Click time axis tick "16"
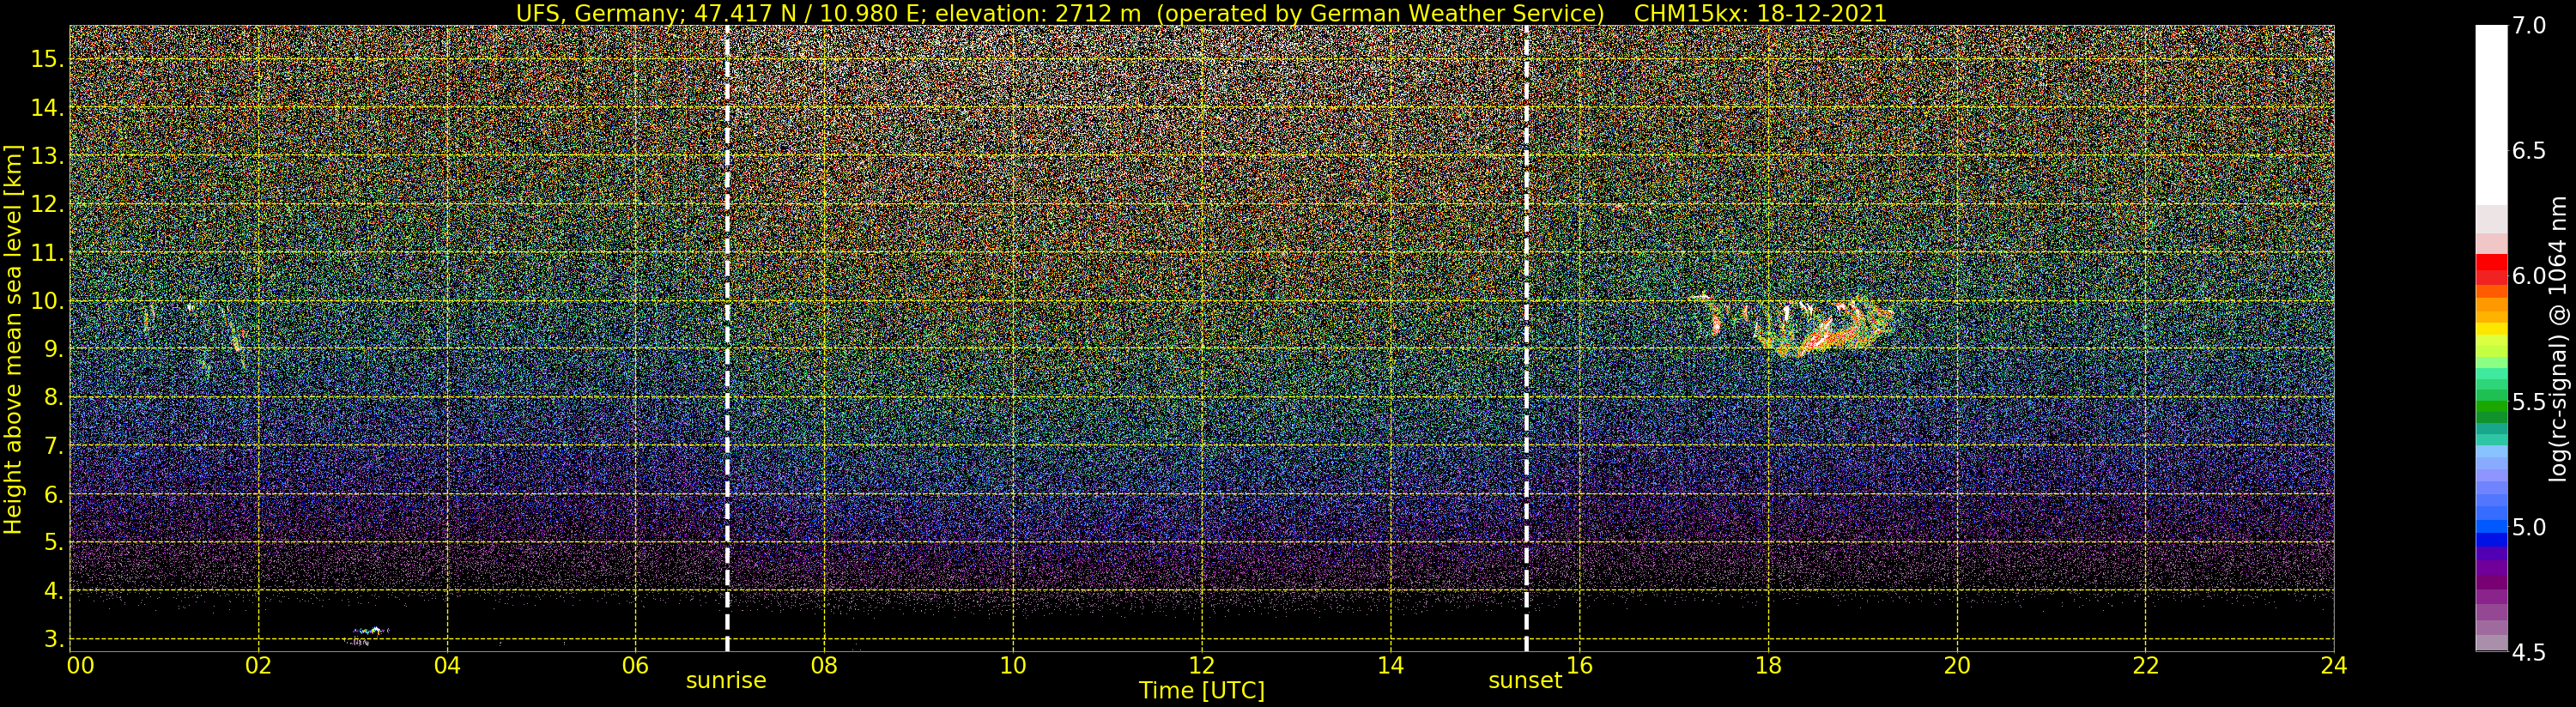 pyautogui.click(x=1579, y=666)
